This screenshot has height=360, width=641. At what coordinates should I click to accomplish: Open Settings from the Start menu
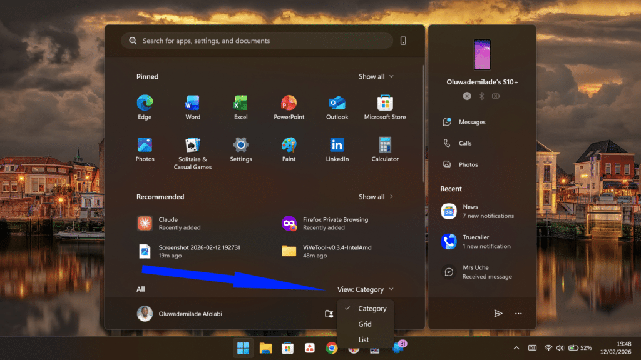click(x=240, y=149)
